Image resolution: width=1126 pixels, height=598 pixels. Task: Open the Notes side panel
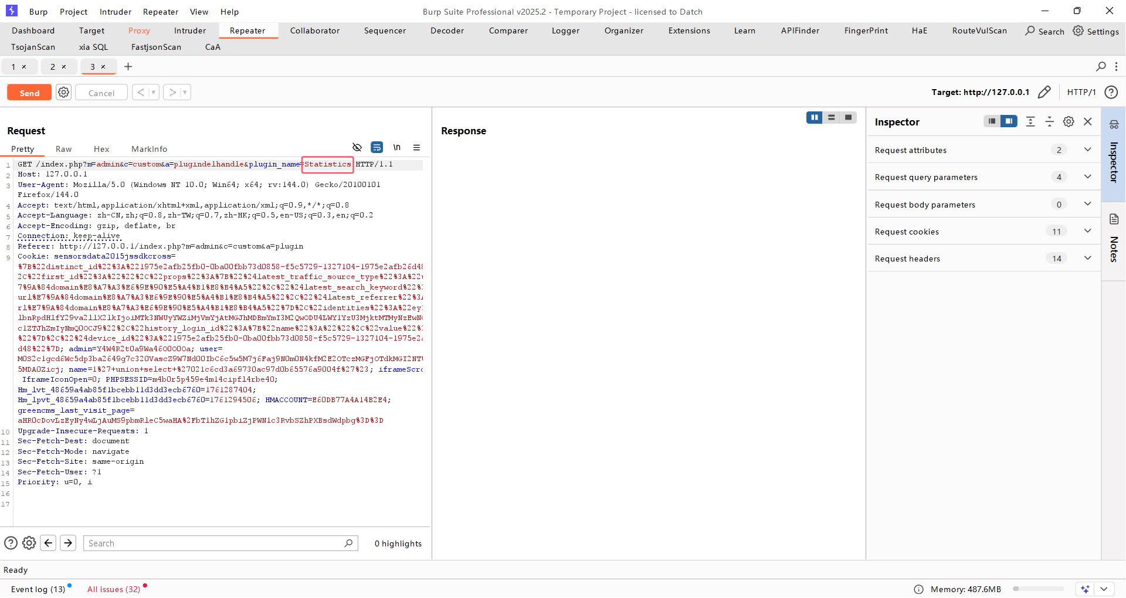[1114, 240]
